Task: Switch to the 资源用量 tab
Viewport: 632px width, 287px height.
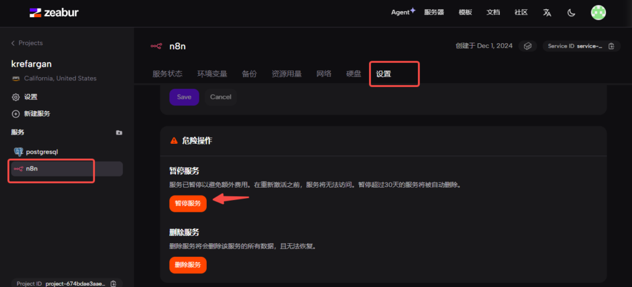Action: [286, 74]
